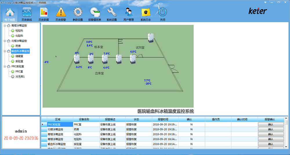
Task: Open 用户管理 users icon
Action: click(128, 12)
